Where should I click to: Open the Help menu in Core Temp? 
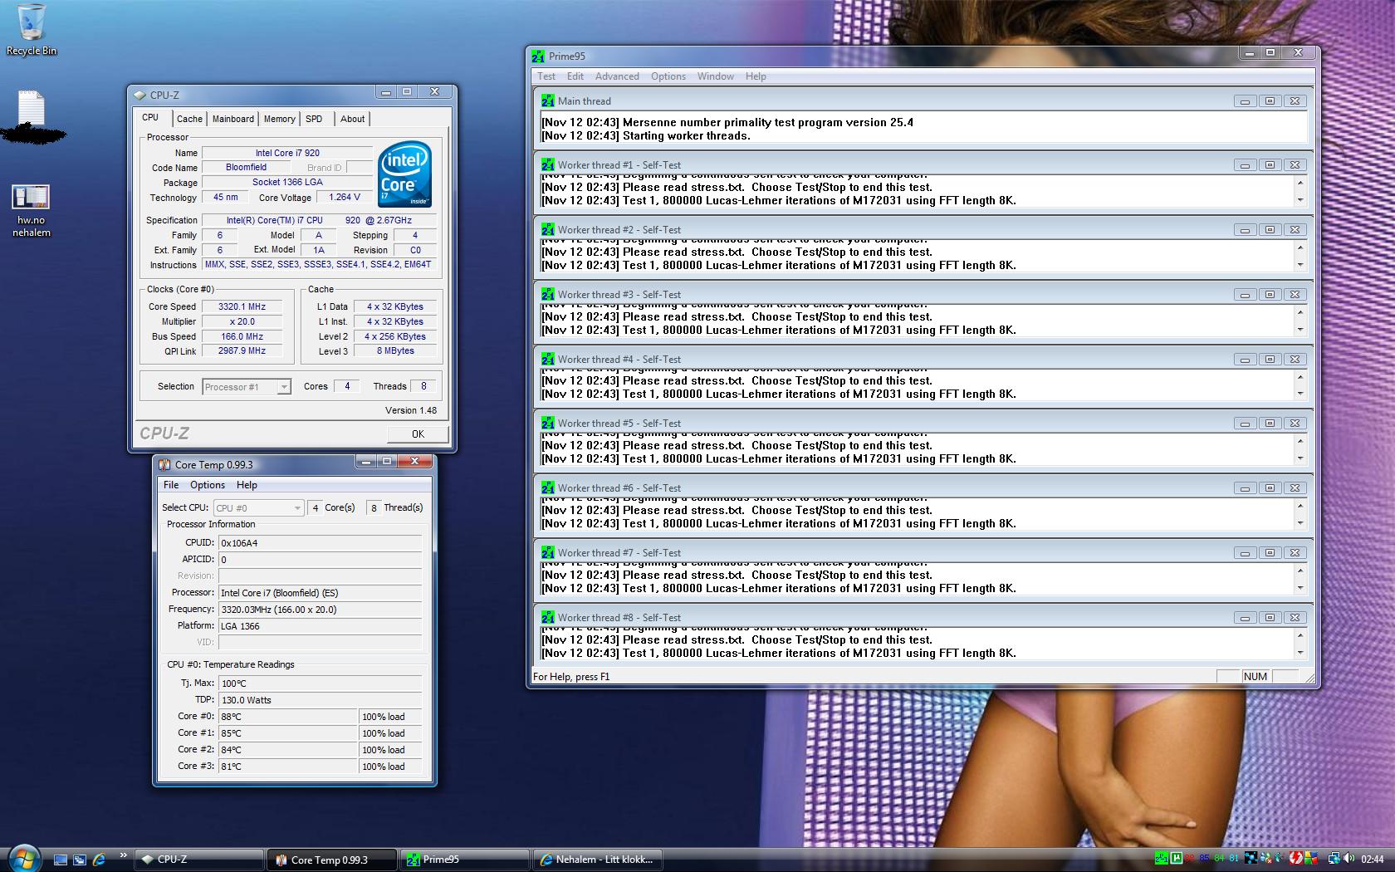pyautogui.click(x=247, y=485)
